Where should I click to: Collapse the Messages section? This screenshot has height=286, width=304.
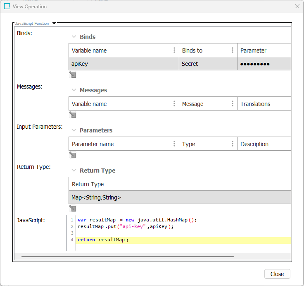[74, 90]
